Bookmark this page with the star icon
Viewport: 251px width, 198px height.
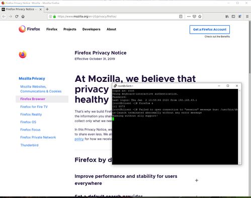[200, 17]
